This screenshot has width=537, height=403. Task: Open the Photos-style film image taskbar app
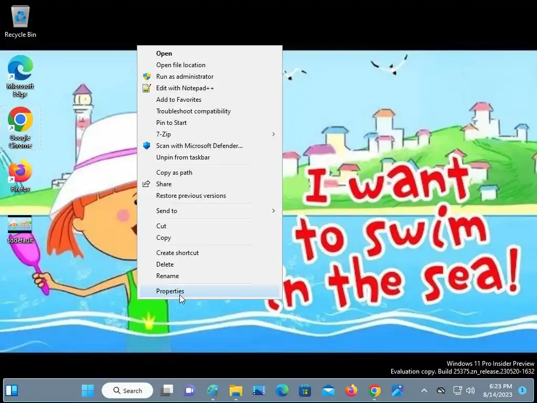(x=259, y=390)
